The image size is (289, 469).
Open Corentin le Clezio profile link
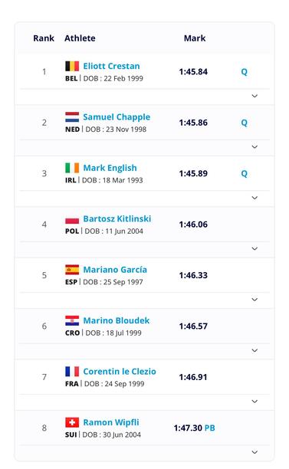point(120,372)
